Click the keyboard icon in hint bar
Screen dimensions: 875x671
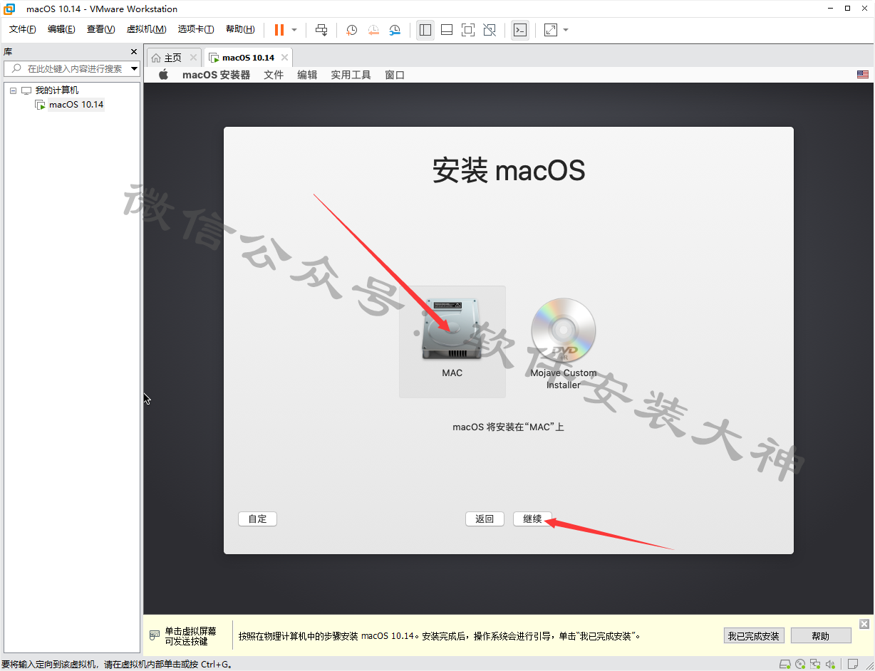pyautogui.click(x=154, y=635)
